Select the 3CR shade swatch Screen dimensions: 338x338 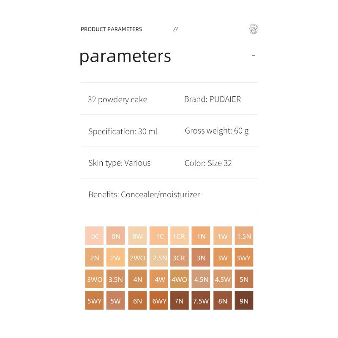pyautogui.click(x=180, y=258)
